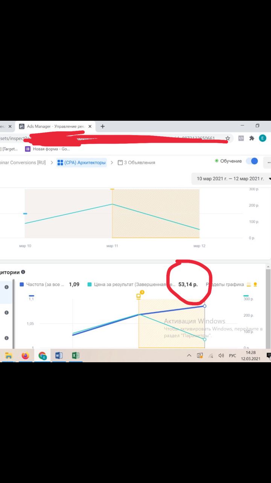Go to 3 Объявления breadcrumb

(136, 163)
